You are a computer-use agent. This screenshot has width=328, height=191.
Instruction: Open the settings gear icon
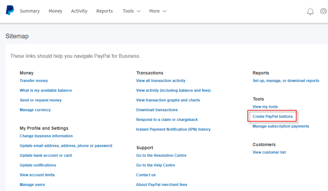click(x=324, y=11)
